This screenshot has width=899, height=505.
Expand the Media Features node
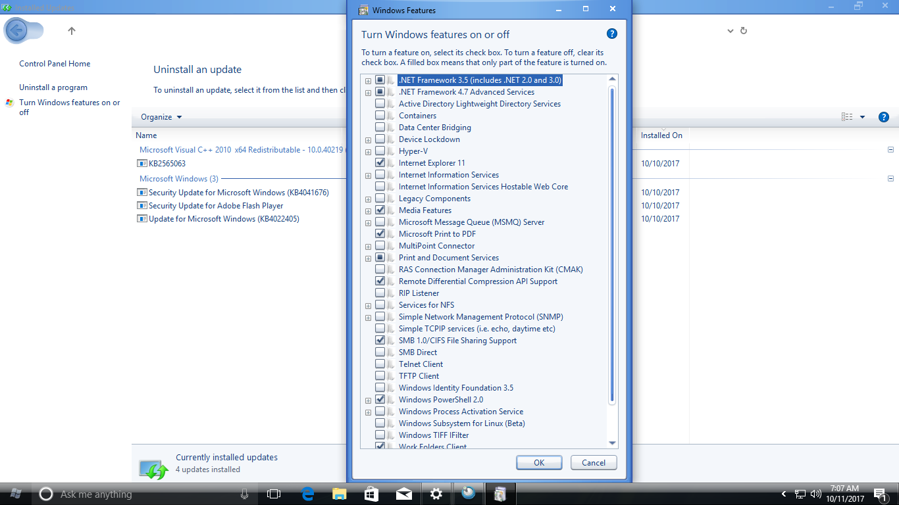tap(368, 210)
